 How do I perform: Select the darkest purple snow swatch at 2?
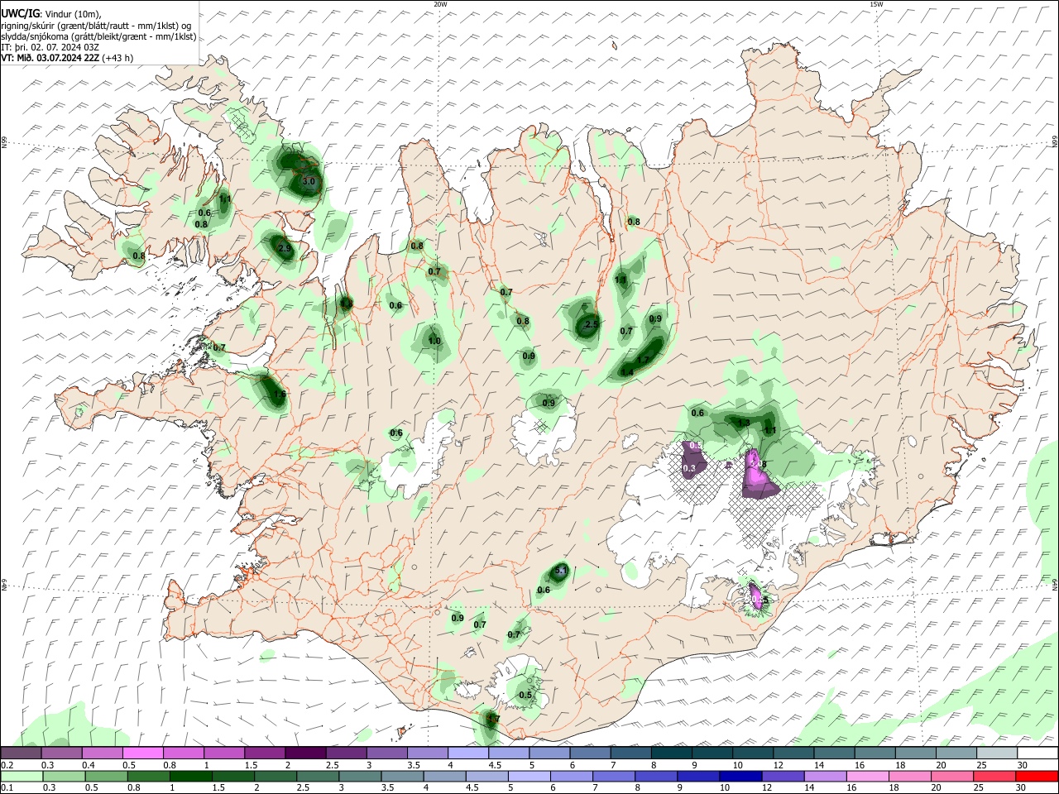(x=304, y=753)
